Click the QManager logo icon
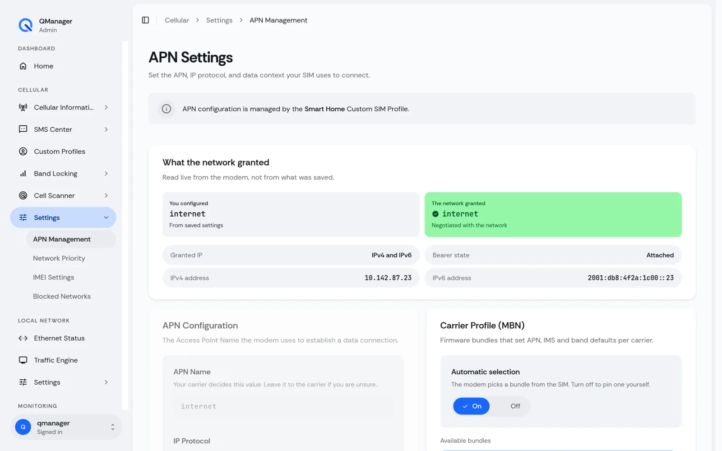The image size is (722, 451). 26,25
